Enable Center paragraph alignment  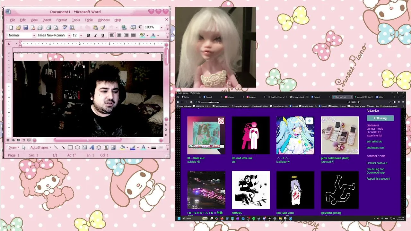point(119,35)
